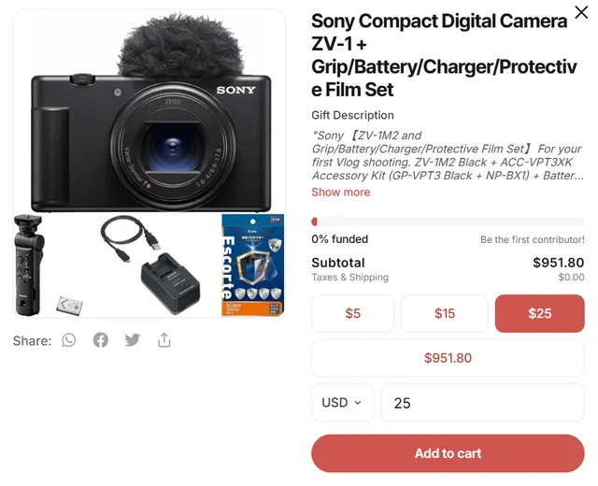Click the funding progress bar

coord(448,222)
